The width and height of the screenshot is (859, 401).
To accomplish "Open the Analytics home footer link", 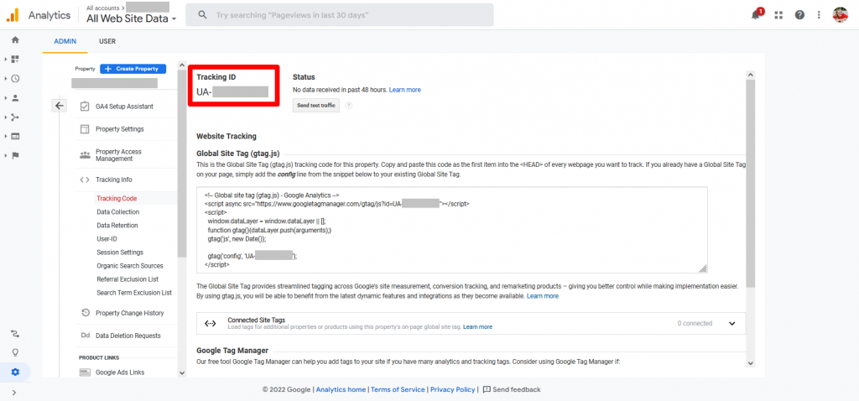I will coord(341,389).
